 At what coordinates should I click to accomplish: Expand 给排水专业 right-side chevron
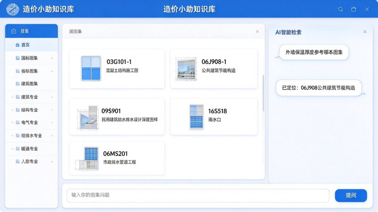pos(52,136)
